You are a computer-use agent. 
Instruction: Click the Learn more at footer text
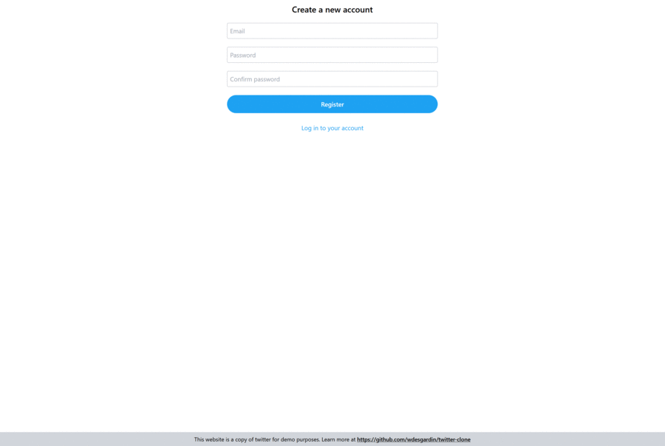[338, 439]
